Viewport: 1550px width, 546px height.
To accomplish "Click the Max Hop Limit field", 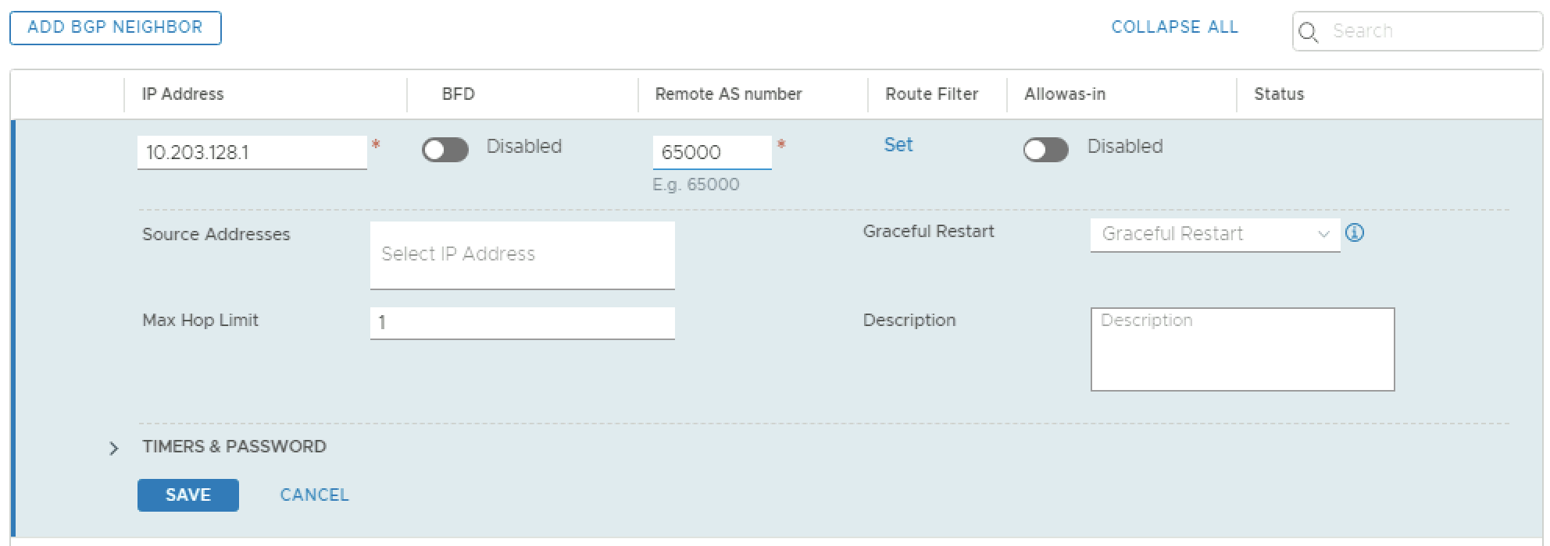I will point(522,323).
